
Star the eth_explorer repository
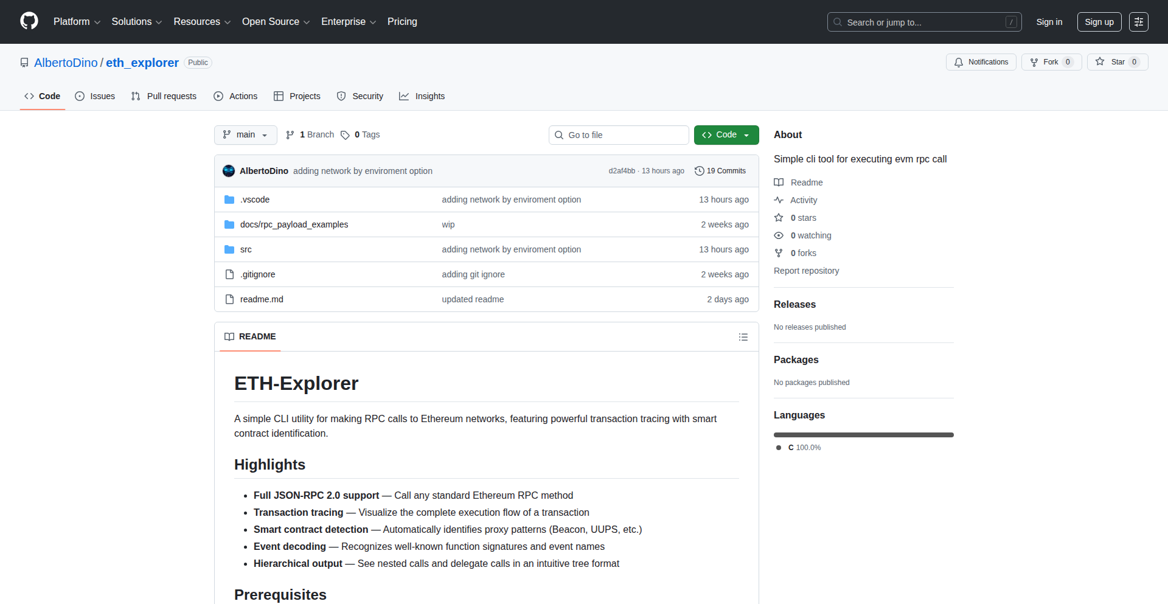(1117, 61)
